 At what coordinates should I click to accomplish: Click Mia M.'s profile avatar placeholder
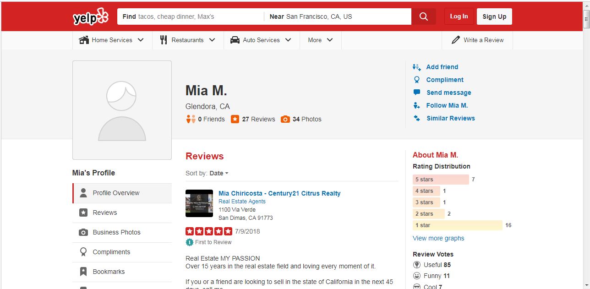point(122,110)
